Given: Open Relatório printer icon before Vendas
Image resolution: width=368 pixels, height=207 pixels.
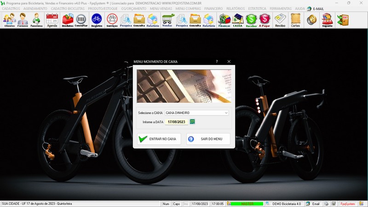Looking at the screenshot, I should coord(153,20).
